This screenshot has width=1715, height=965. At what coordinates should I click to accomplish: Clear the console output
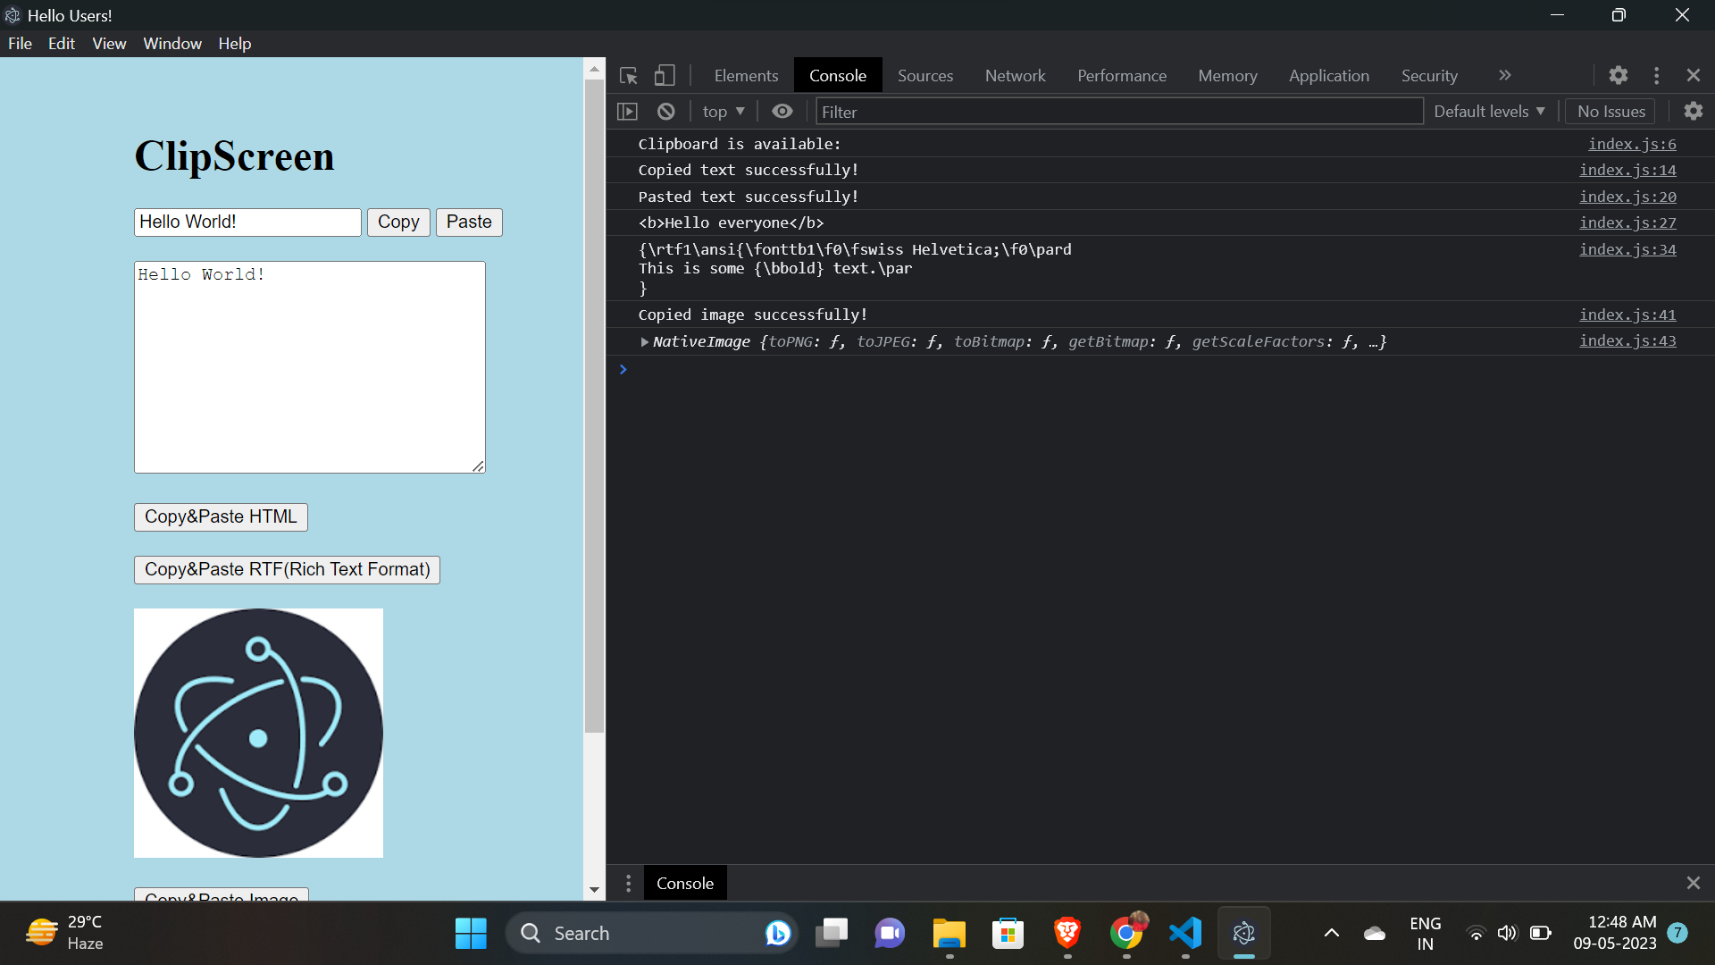click(x=666, y=111)
